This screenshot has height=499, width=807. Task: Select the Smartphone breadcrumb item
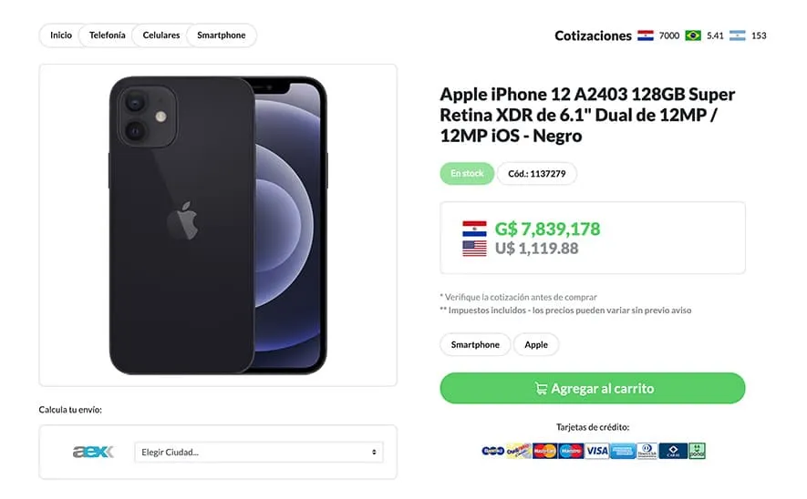[222, 36]
